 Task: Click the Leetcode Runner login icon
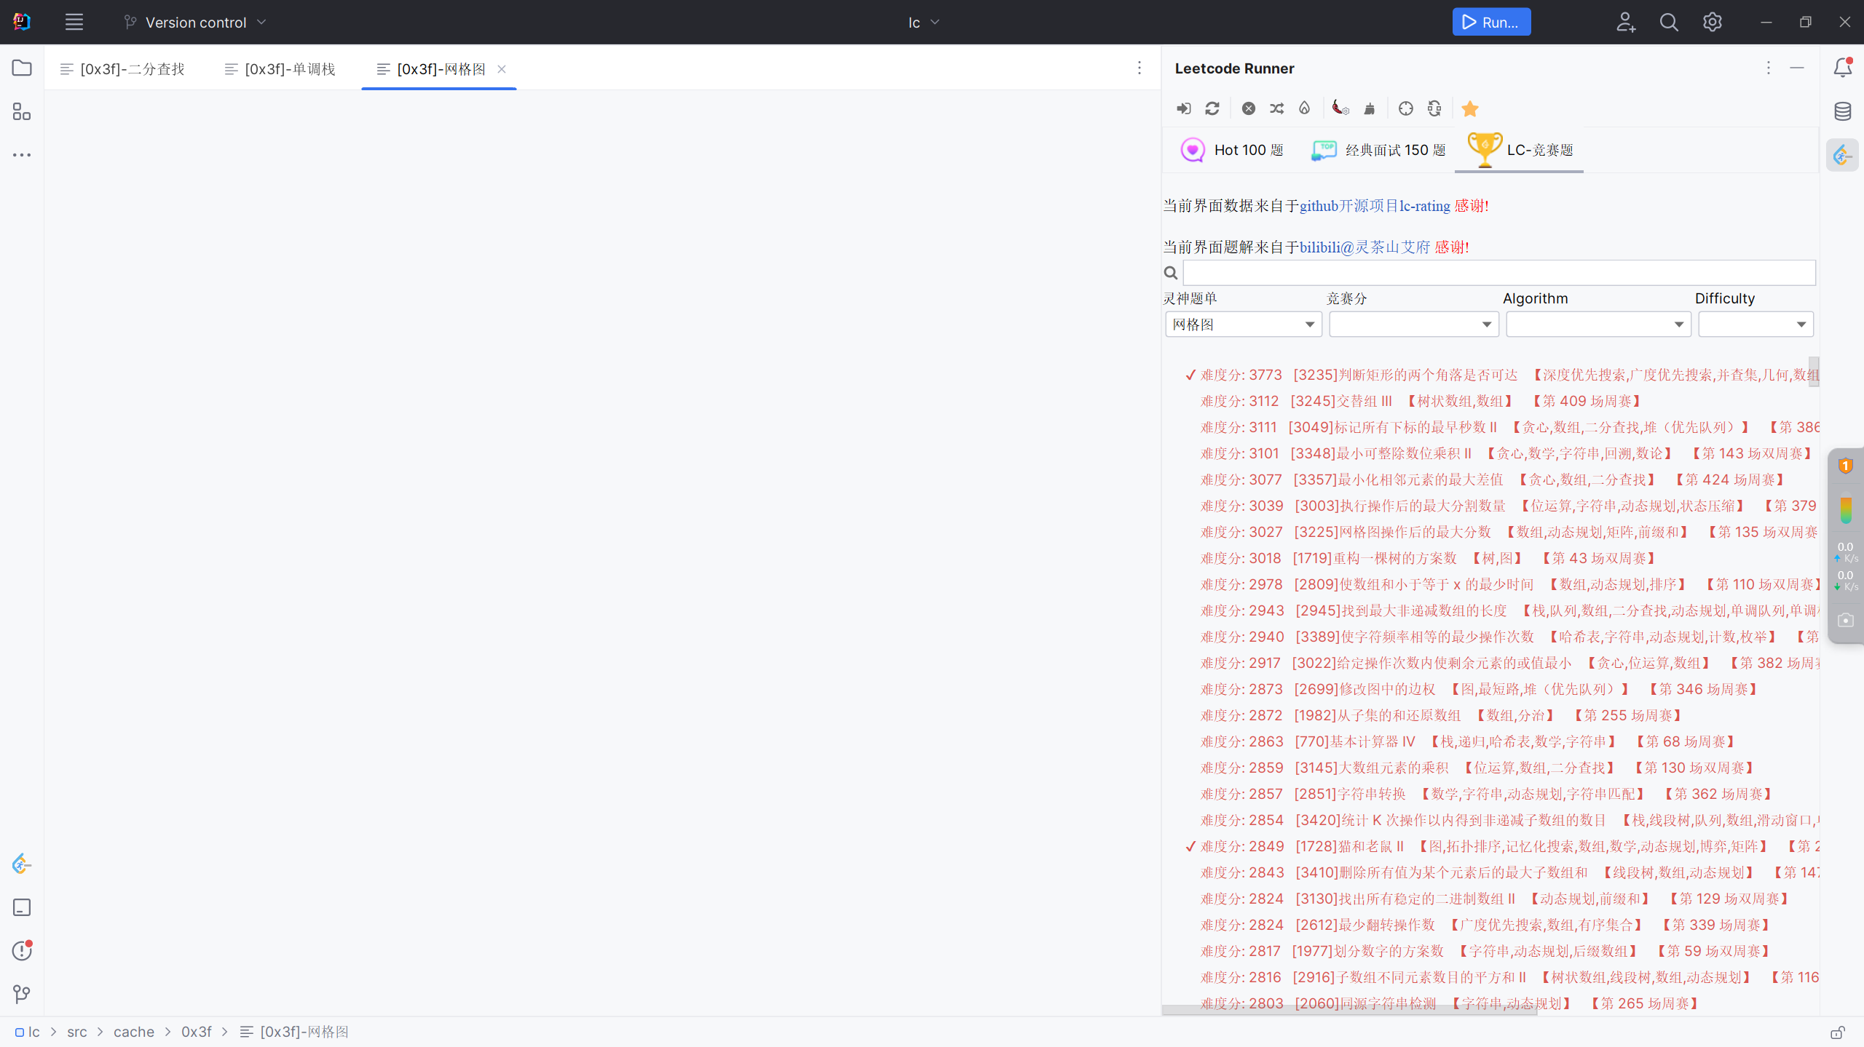tap(1183, 108)
